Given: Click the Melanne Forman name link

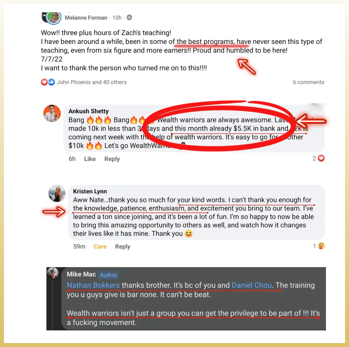Looking at the screenshot, I should click(x=86, y=18).
